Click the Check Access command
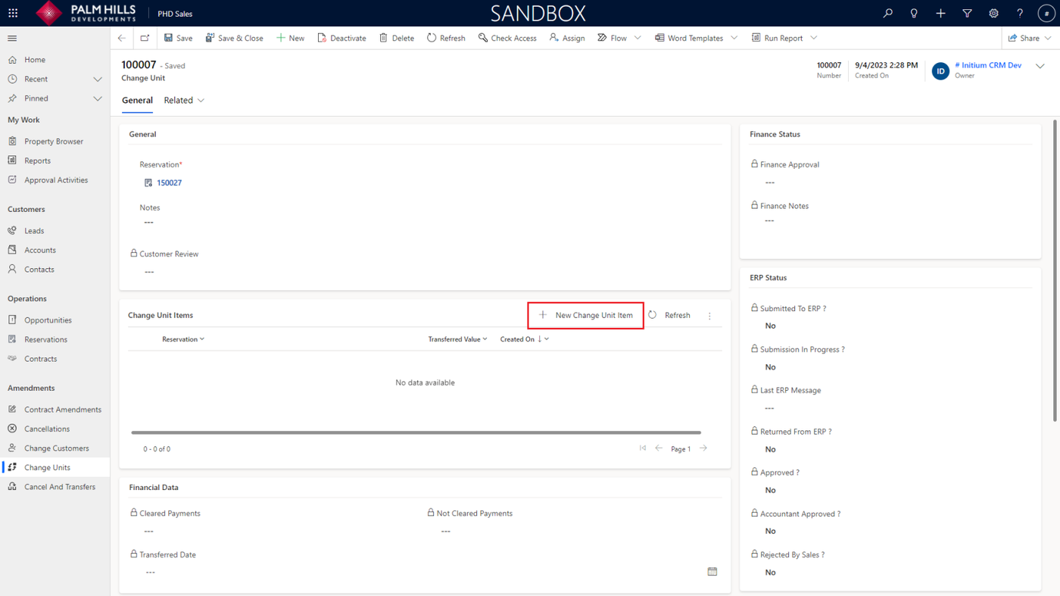 coord(507,38)
